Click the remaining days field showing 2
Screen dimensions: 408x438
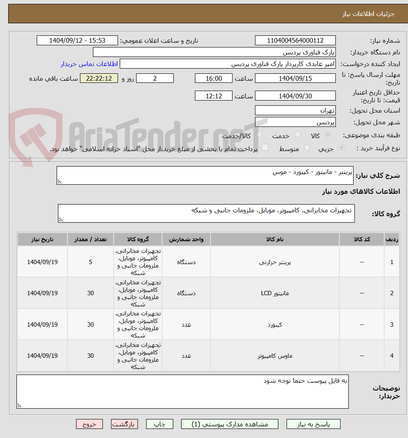coord(155,79)
